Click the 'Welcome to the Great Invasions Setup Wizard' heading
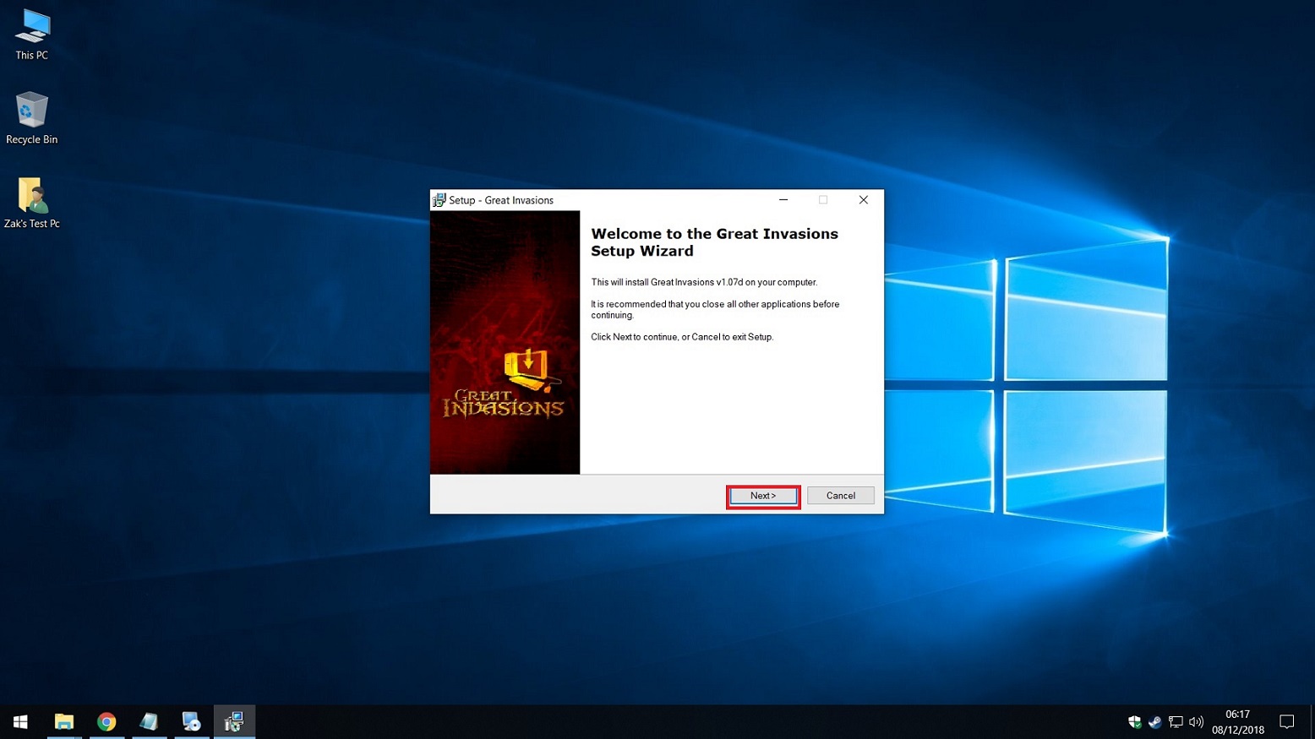The height and width of the screenshot is (739, 1315). point(714,242)
